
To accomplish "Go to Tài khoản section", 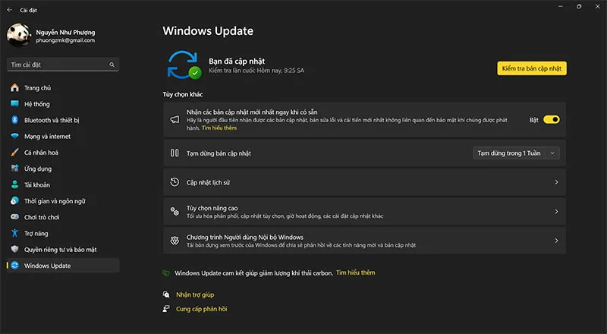I will point(63,184).
